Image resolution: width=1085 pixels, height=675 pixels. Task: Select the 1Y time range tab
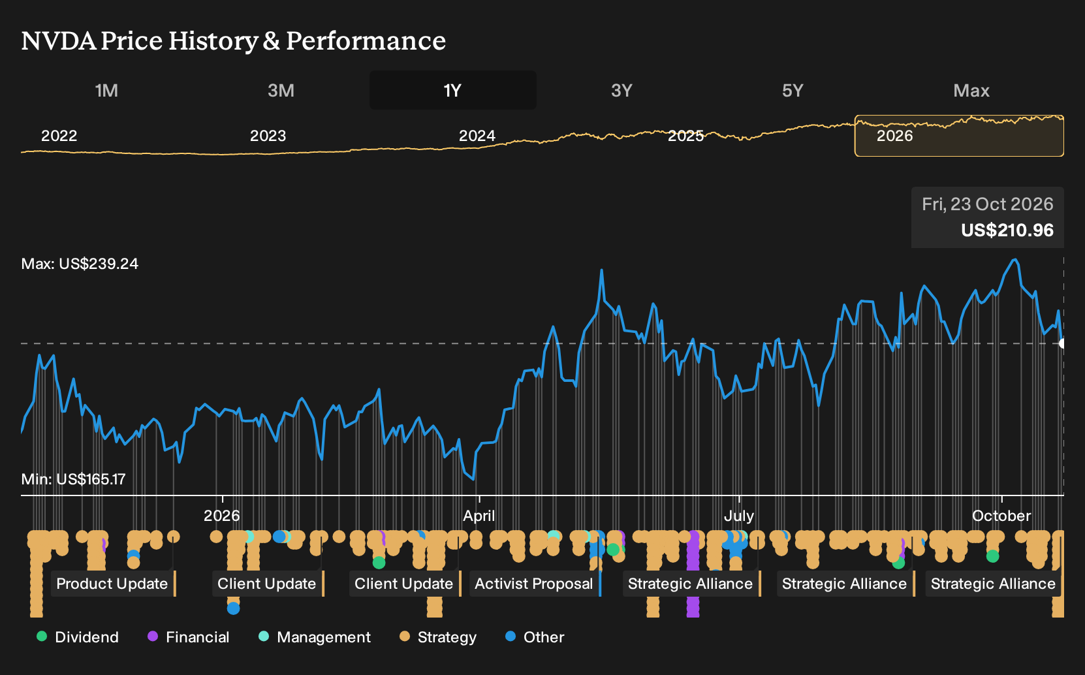pyautogui.click(x=452, y=90)
